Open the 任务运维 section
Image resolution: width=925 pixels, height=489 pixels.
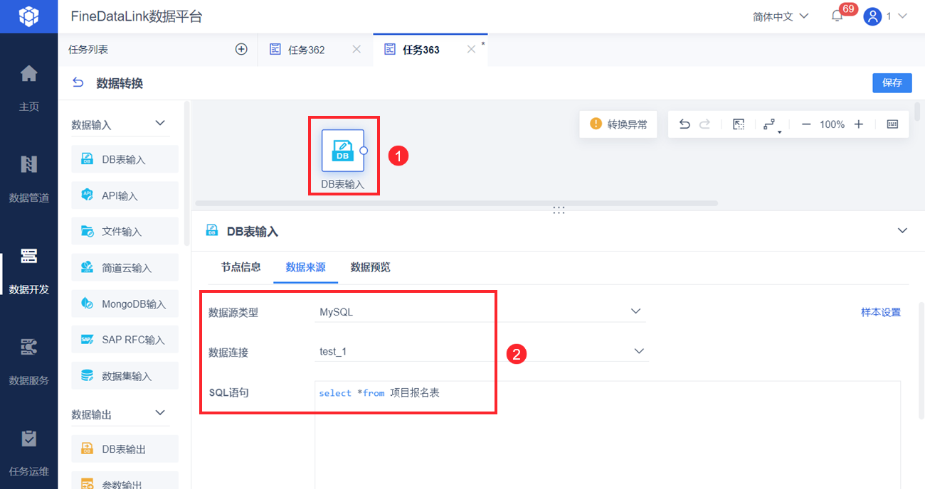28,453
